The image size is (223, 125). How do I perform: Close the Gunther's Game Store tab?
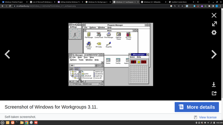[193, 2]
